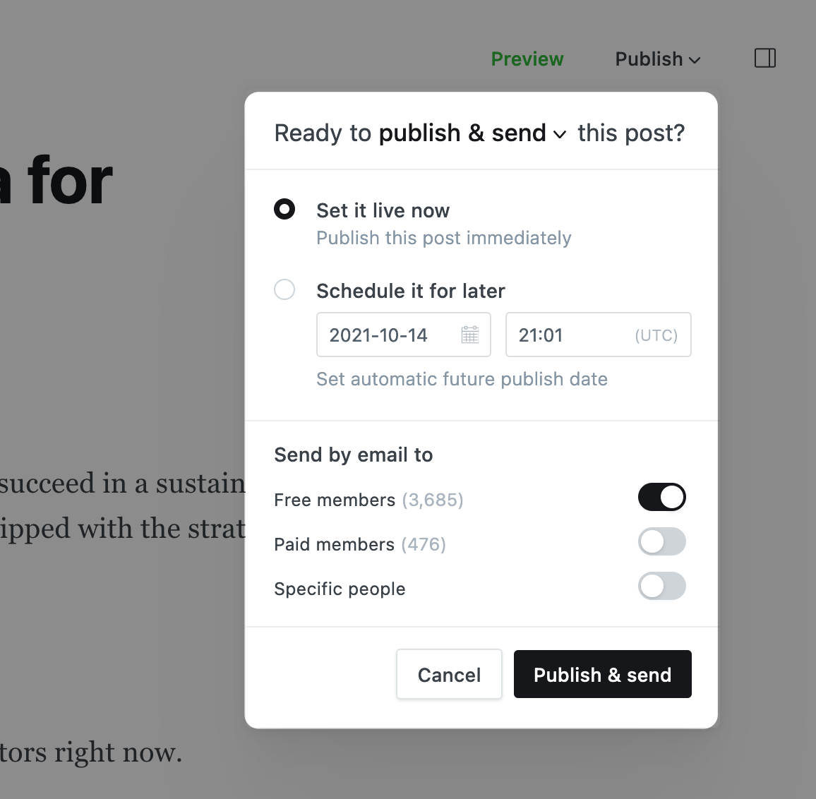This screenshot has width=816, height=799.
Task: Click the Cancel button
Action: point(449,674)
